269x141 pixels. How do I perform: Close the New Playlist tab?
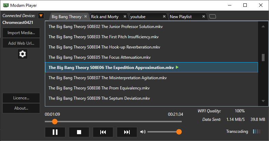point(204,16)
